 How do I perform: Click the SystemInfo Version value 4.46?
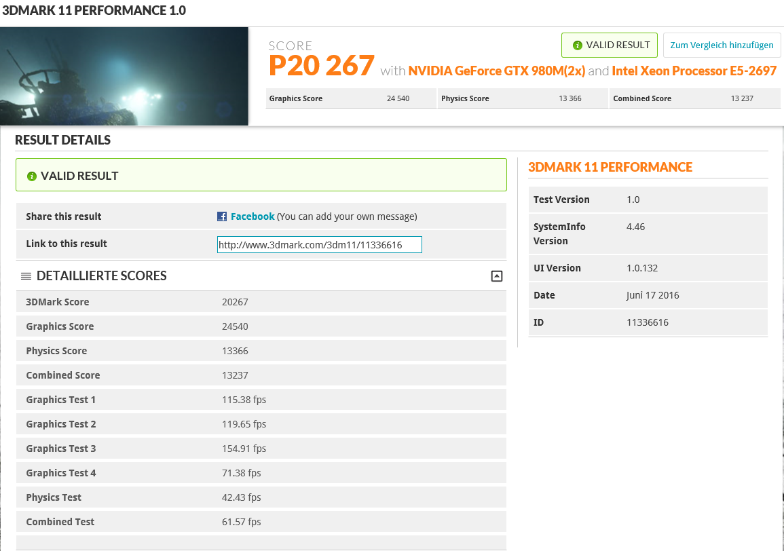635,227
